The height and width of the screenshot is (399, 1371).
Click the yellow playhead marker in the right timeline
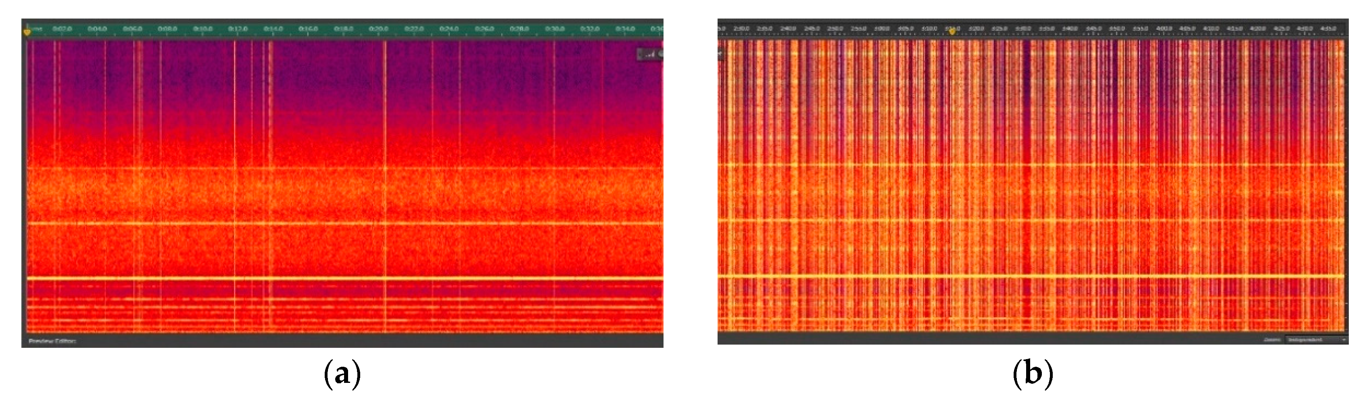(x=952, y=32)
